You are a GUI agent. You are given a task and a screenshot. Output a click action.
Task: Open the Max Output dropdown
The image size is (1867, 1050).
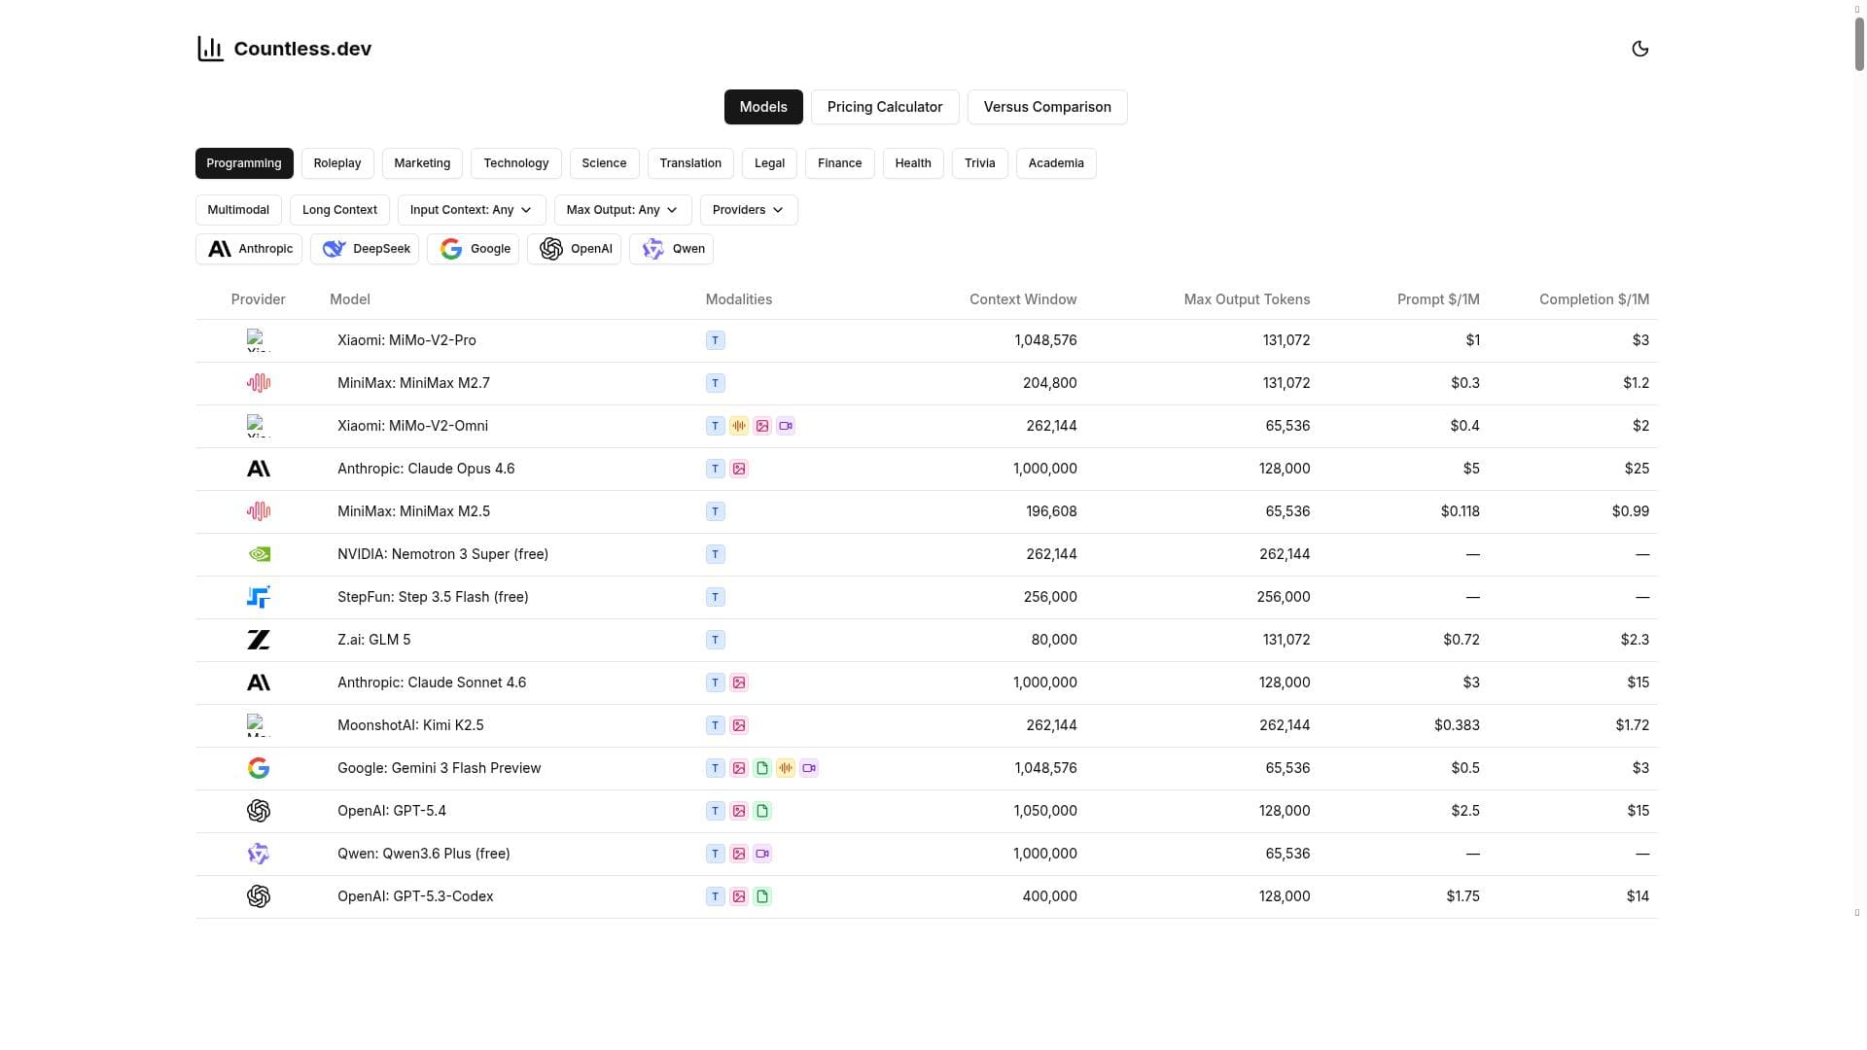click(x=623, y=210)
